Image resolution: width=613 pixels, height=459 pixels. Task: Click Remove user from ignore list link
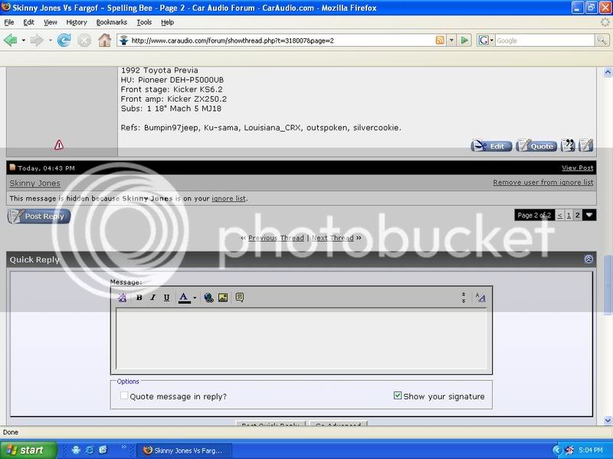pyautogui.click(x=543, y=182)
